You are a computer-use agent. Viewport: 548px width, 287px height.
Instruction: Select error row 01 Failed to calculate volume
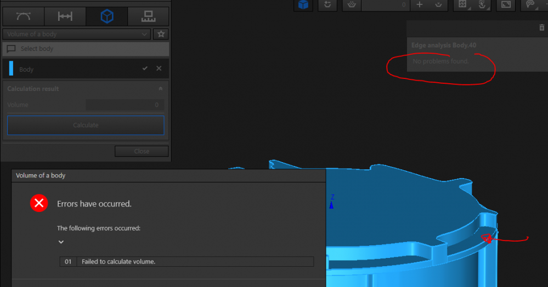(x=187, y=262)
